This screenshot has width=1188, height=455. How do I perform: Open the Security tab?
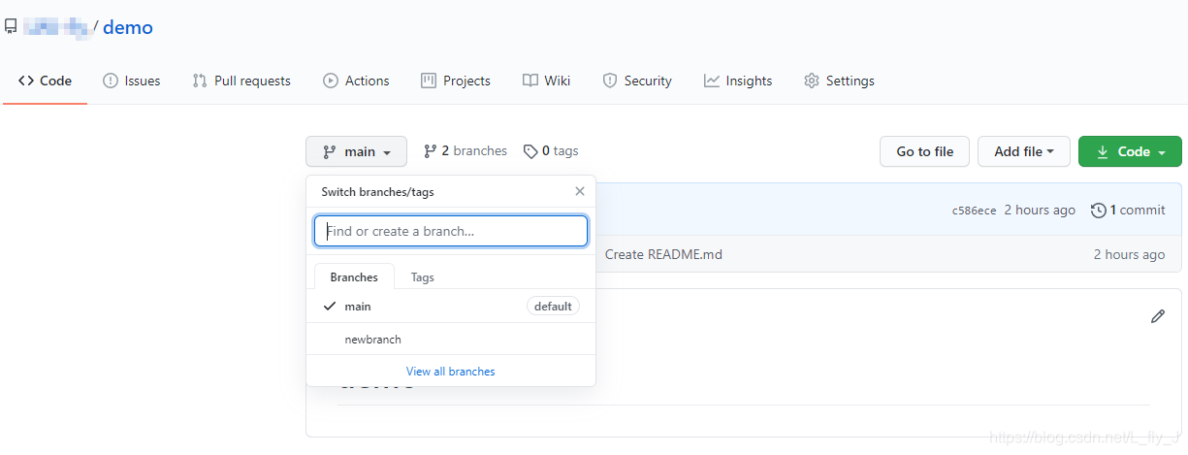tap(637, 81)
